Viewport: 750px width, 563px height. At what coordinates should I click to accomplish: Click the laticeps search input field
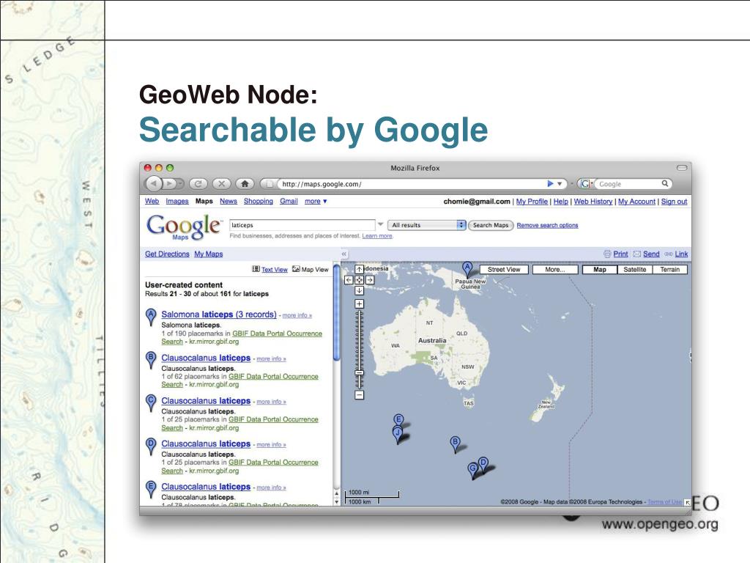pos(302,225)
